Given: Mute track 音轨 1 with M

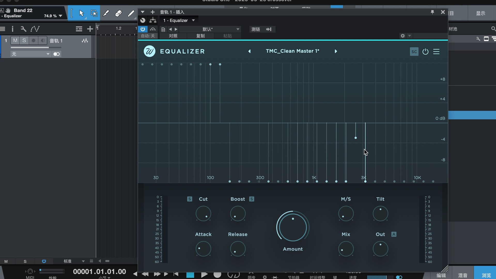Looking at the screenshot, I should (15, 41).
